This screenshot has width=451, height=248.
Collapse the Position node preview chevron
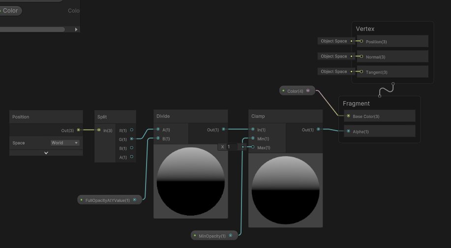[x=46, y=153]
